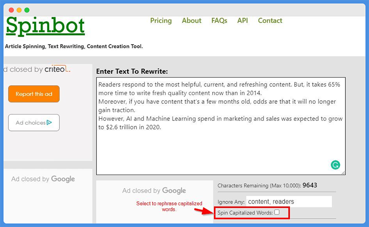Screen dimensions: 369x227
Task: Click the Ignore Any label
Action: point(231,202)
